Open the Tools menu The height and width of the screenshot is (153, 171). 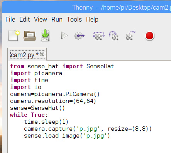pos(74,20)
